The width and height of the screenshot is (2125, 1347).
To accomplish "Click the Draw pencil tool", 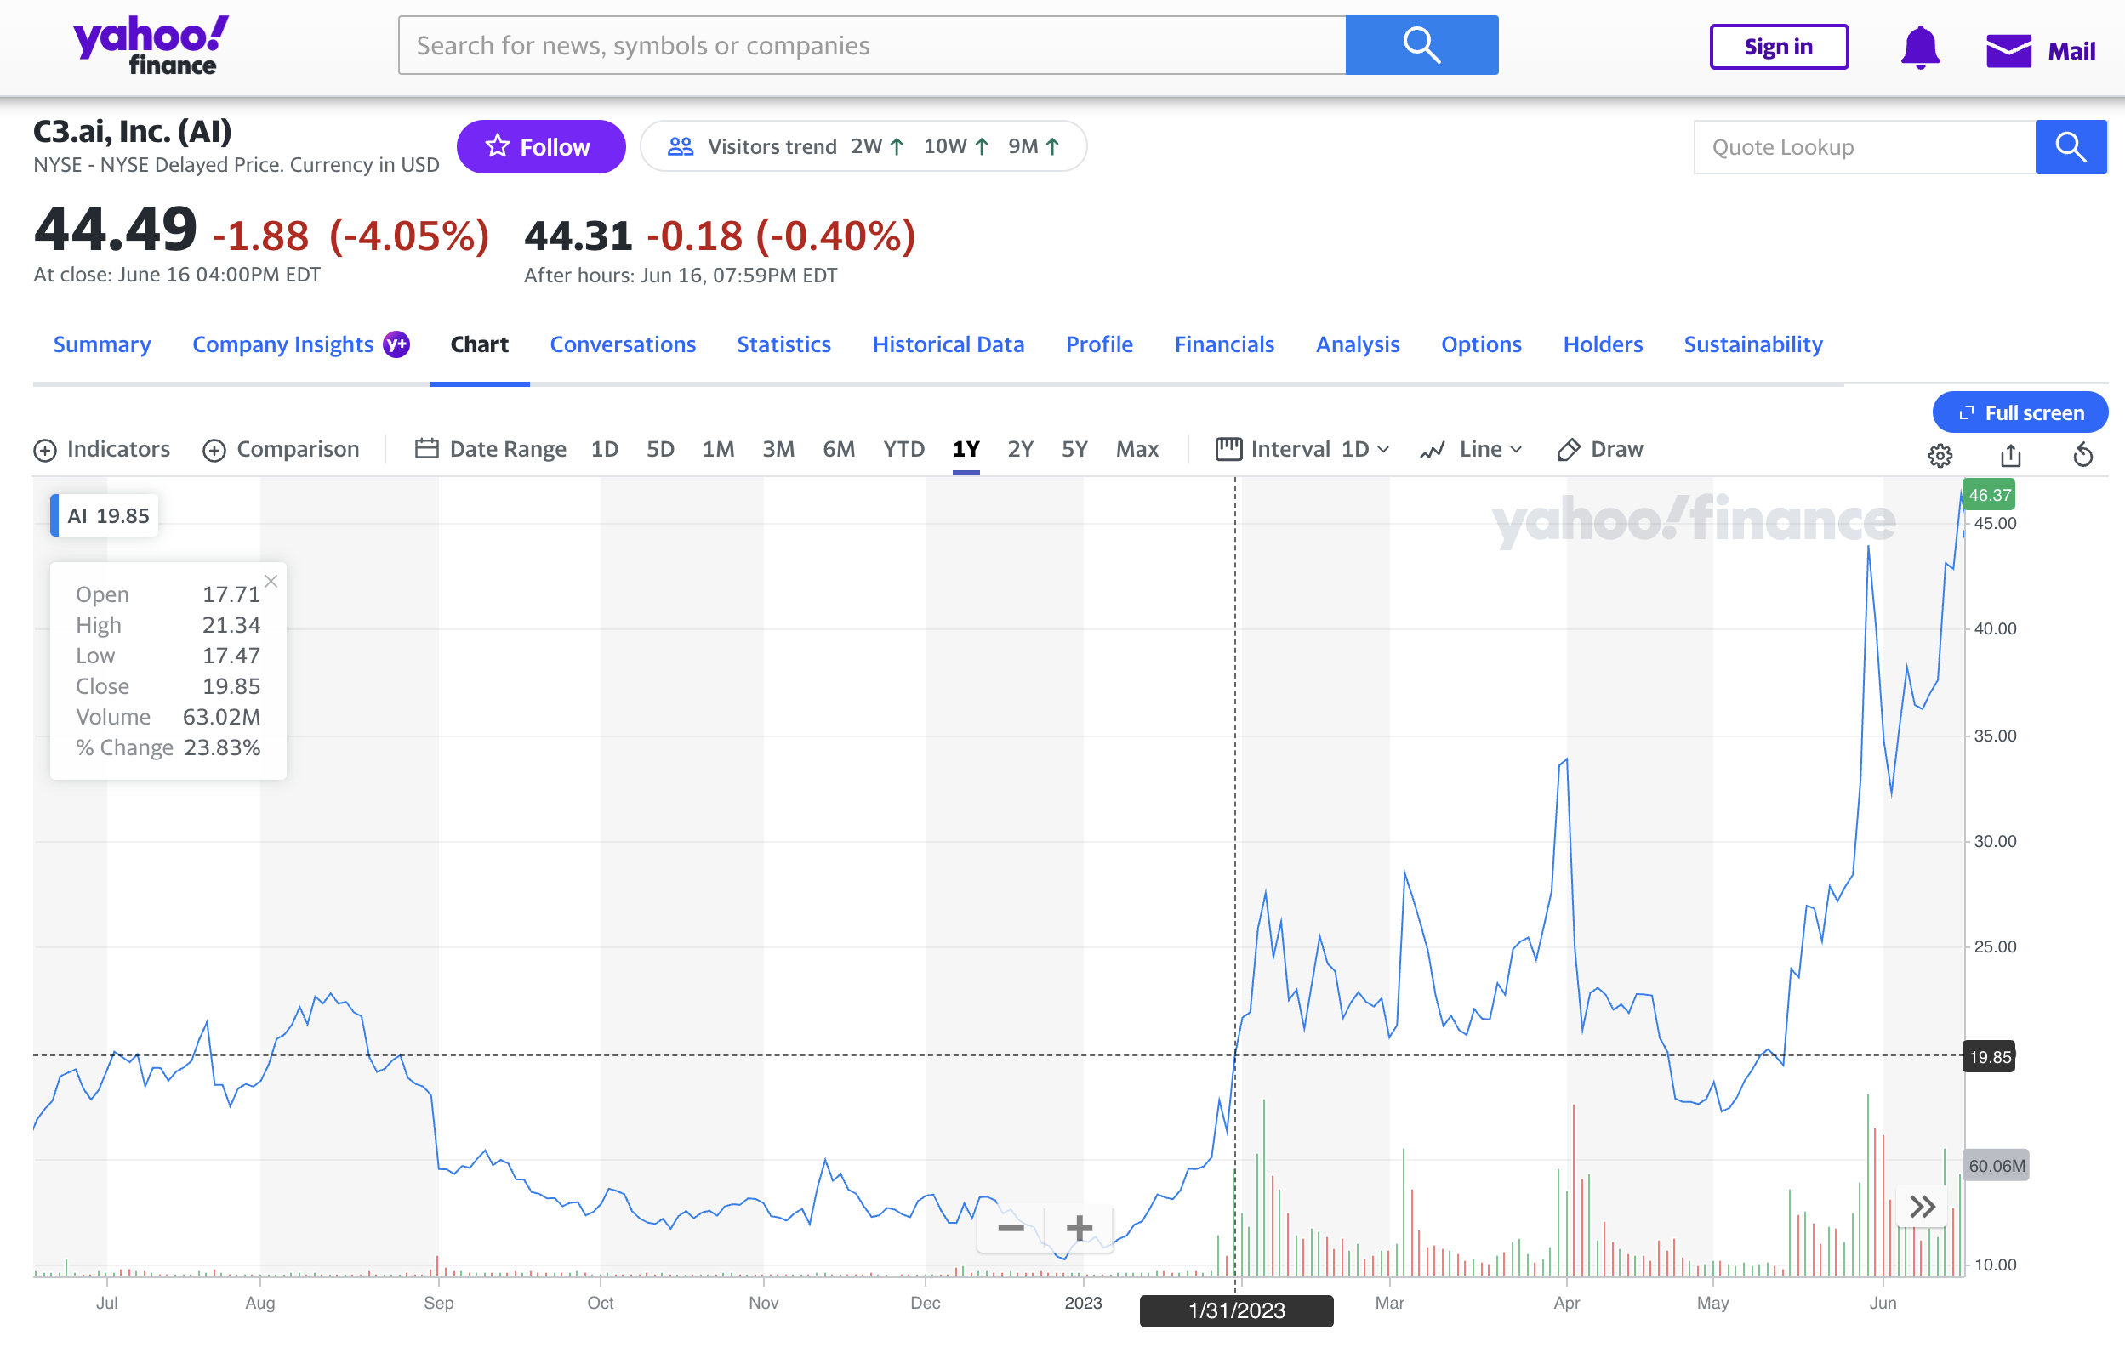I will point(1599,449).
